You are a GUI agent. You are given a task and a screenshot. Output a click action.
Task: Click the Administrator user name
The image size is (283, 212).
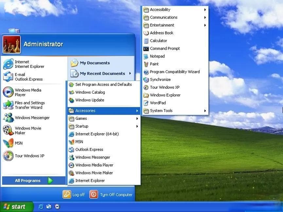coord(43,44)
